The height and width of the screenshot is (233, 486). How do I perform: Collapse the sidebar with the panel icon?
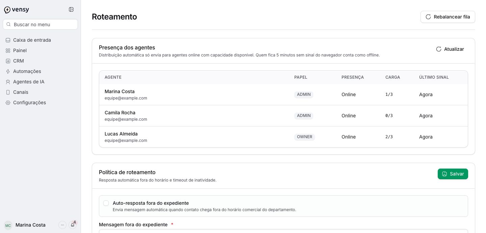click(71, 9)
